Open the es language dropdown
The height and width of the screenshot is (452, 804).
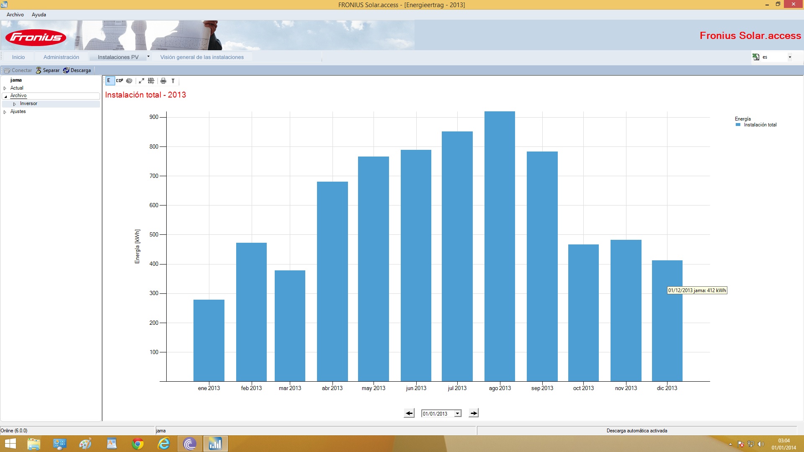click(790, 57)
